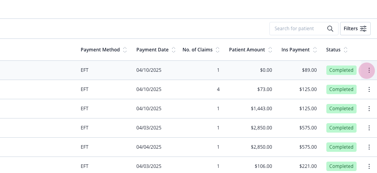Click the Status column header text
Viewport: 377px width, 173px height.
(333, 50)
